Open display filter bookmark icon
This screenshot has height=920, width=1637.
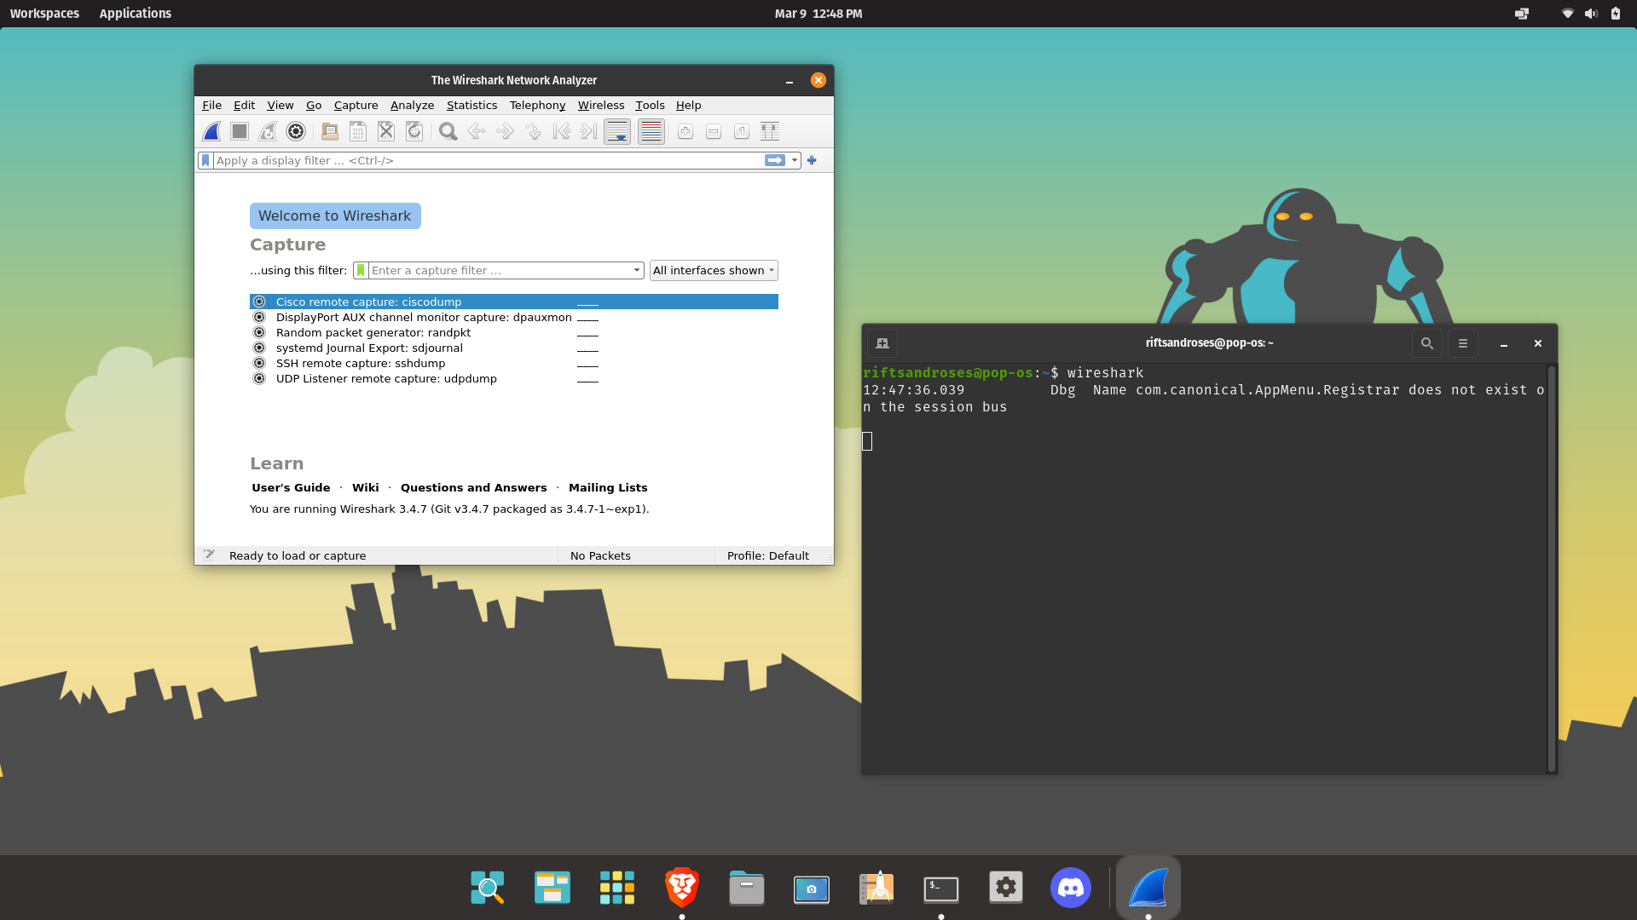click(x=205, y=160)
